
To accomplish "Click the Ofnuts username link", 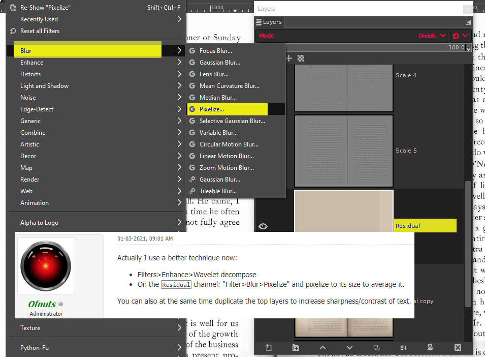I will point(42,304).
